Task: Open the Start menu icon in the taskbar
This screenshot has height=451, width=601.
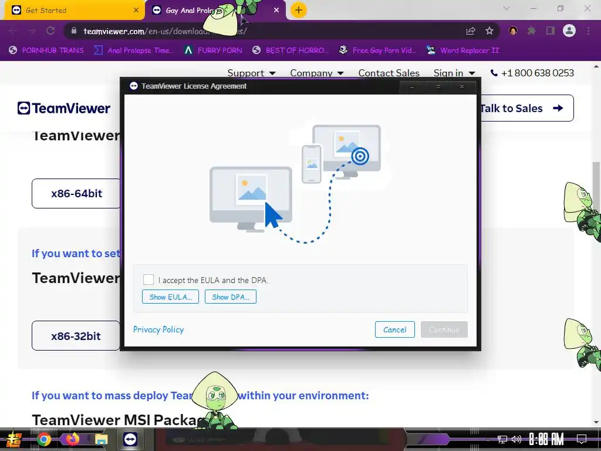Action: pyautogui.click(x=14, y=439)
